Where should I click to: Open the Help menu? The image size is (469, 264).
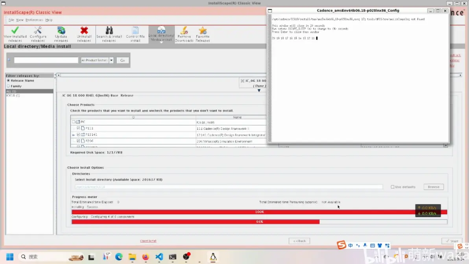click(49, 20)
